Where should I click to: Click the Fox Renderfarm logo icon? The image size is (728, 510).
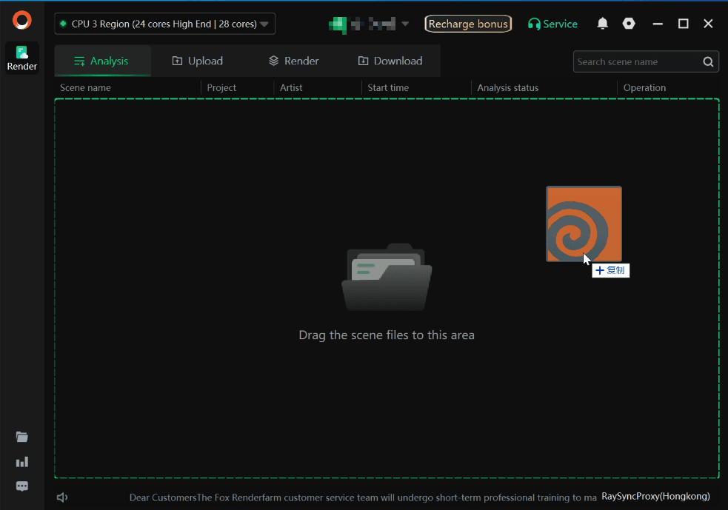tap(22, 20)
